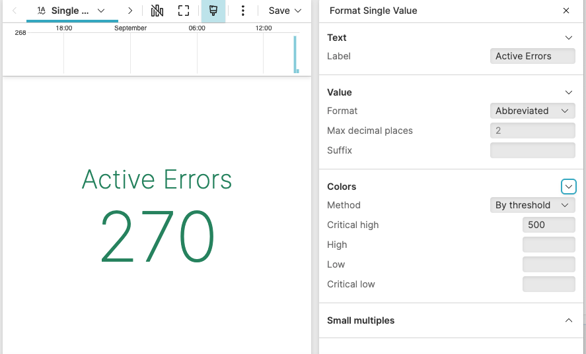The height and width of the screenshot is (354, 586).
Task: Click the Value section heading
Action: [x=340, y=92]
